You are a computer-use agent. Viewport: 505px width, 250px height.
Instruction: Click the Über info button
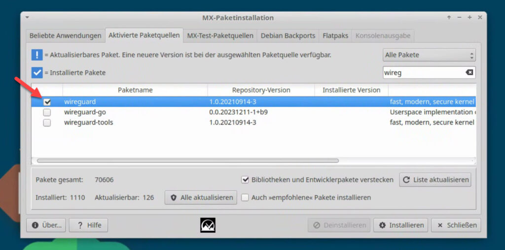click(x=46, y=225)
